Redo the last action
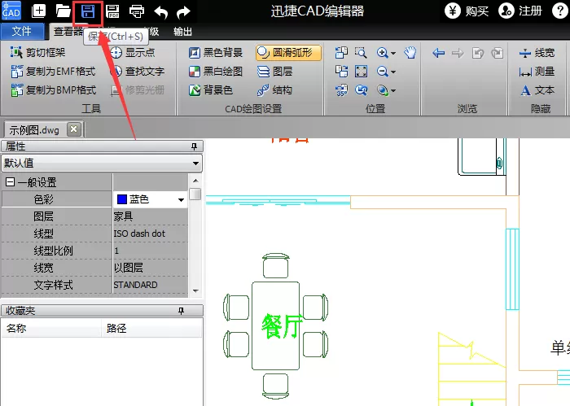 183,12
